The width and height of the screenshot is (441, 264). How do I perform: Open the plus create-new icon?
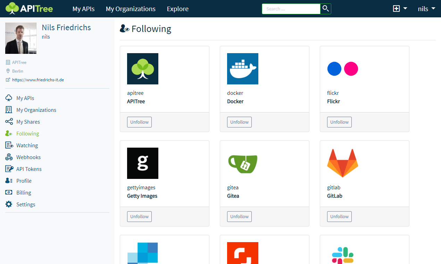point(396,9)
